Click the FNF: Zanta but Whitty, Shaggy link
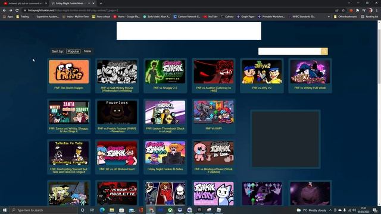The image size is (381, 214). [69, 130]
